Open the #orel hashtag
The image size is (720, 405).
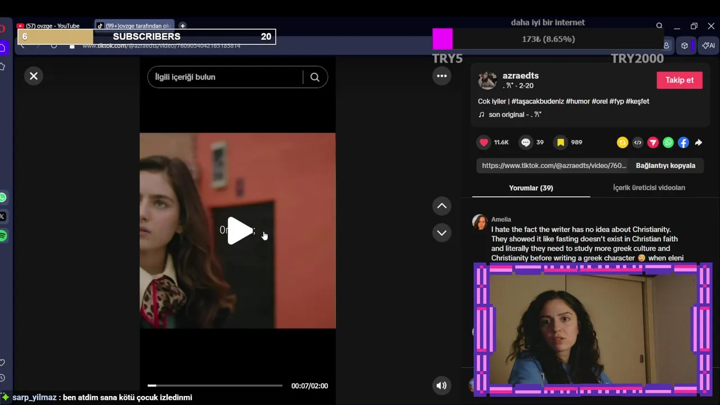pyautogui.click(x=600, y=101)
